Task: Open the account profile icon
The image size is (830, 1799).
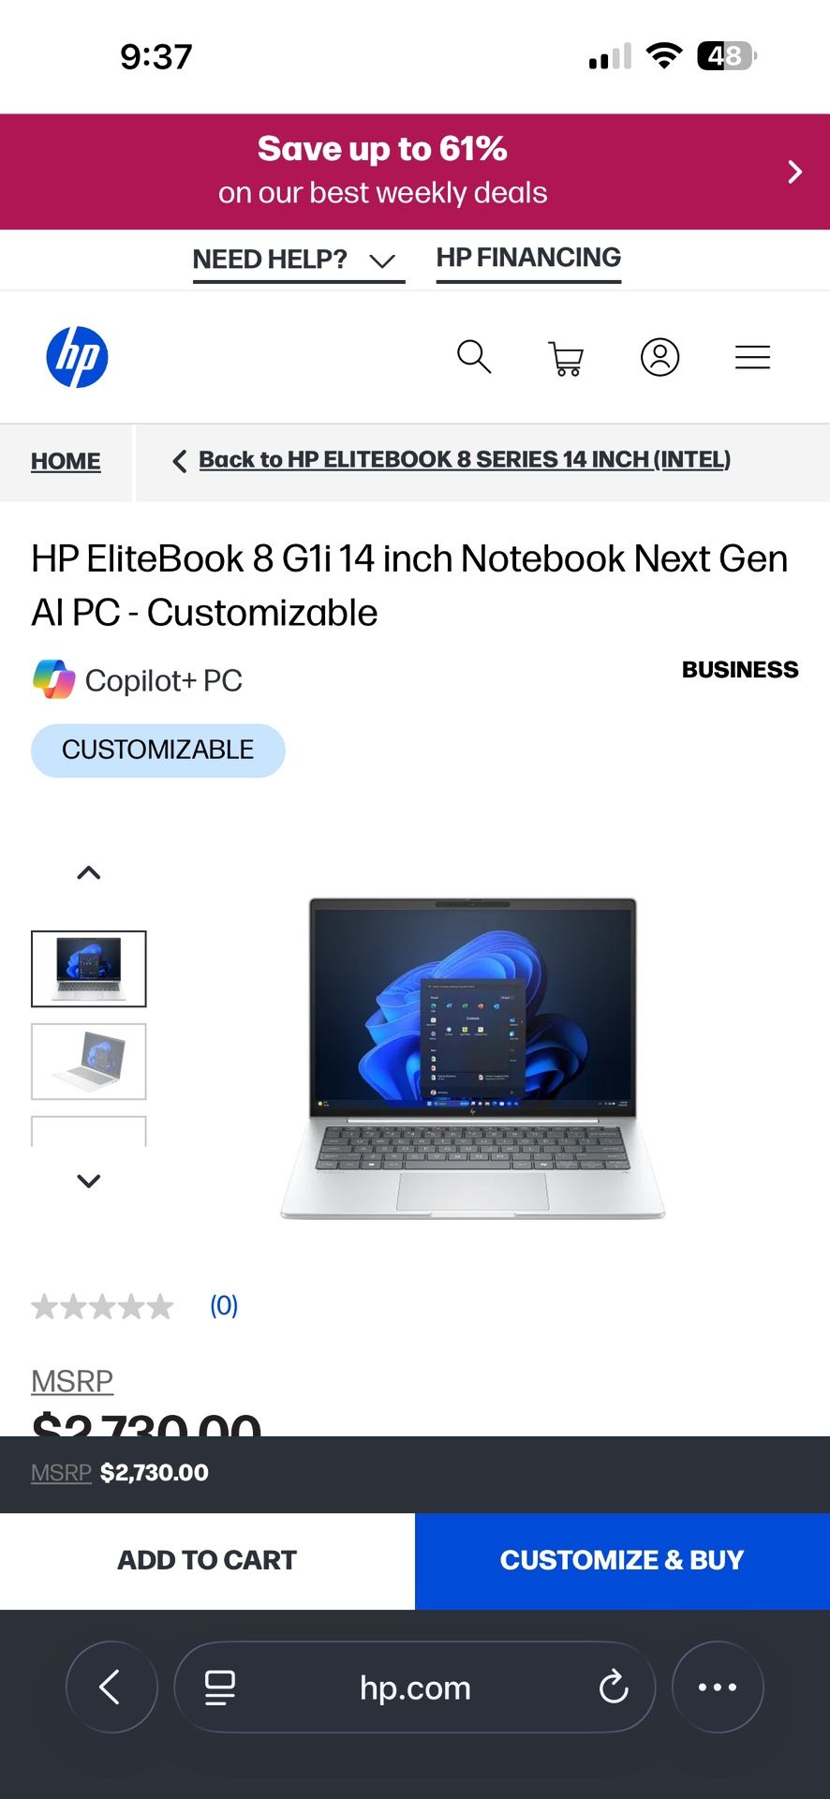Action: [660, 357]
